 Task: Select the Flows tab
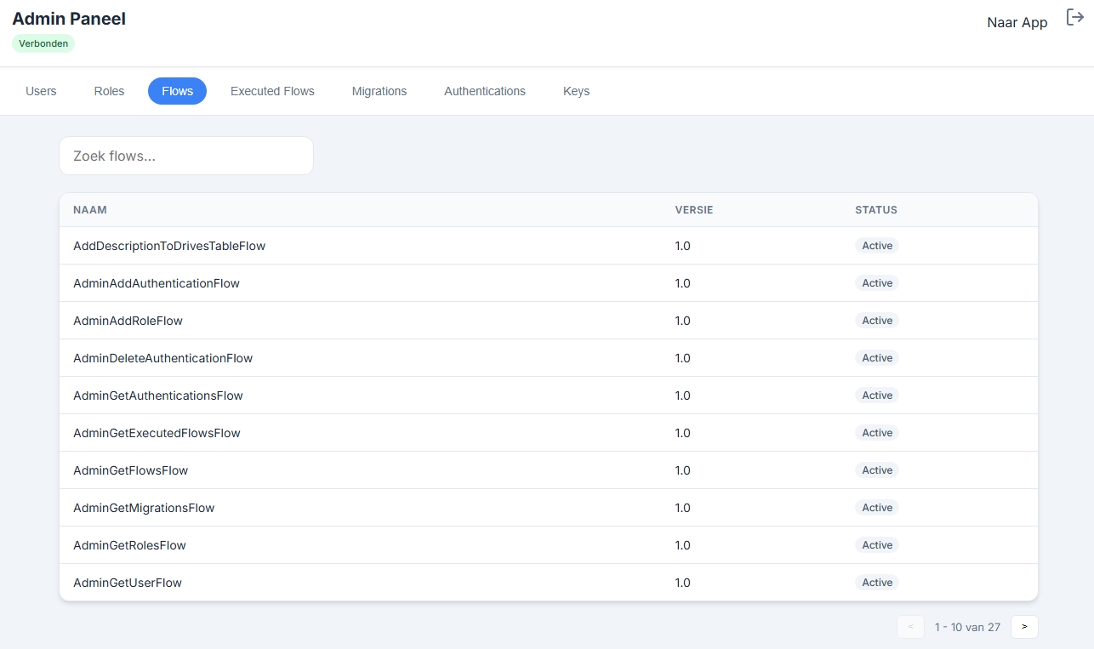click(x=177, y=91)
